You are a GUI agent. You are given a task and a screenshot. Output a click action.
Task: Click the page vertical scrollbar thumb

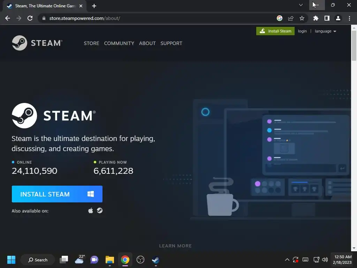tap(354, 46)
